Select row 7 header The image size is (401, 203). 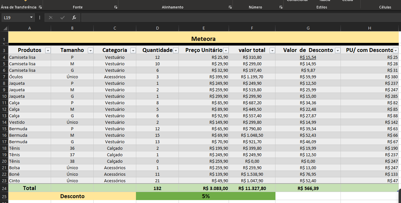[4, 77]
